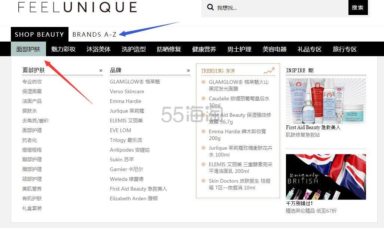Select the 颈部护理 category link

tap(32, 179)
